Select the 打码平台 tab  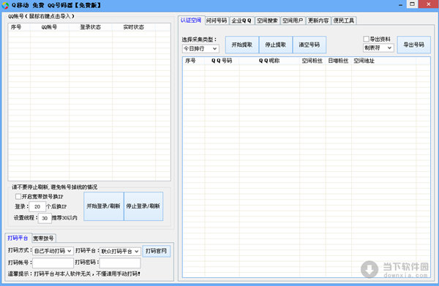click(18, 238)
